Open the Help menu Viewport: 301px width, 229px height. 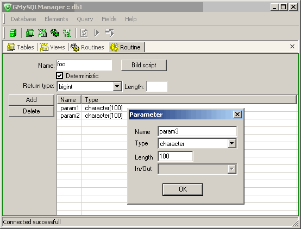point(131,19)
